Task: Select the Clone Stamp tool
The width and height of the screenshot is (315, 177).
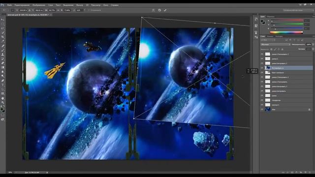Action: [2, 55]
